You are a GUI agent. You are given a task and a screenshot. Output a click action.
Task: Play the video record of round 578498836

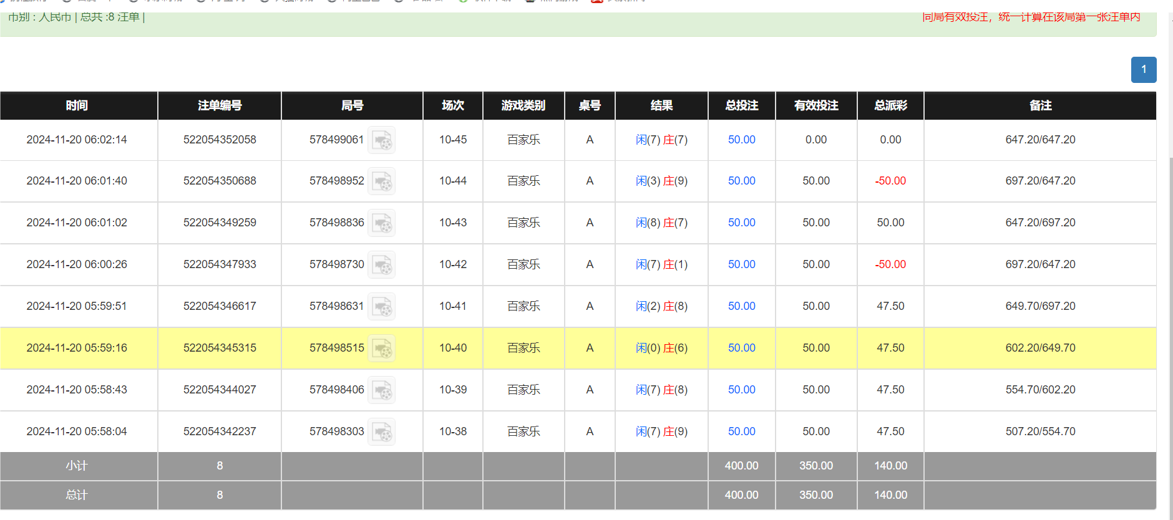(381, 223)
